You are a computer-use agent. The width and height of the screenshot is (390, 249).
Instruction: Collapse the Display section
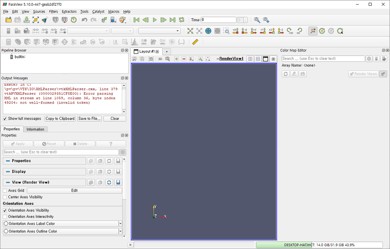coord(44,172)
